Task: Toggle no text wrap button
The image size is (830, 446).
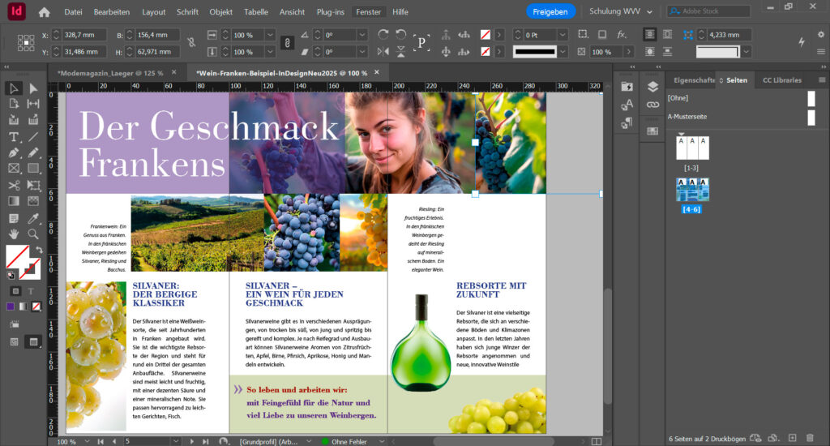Action: pyautogui.click(x=649, y=34)
